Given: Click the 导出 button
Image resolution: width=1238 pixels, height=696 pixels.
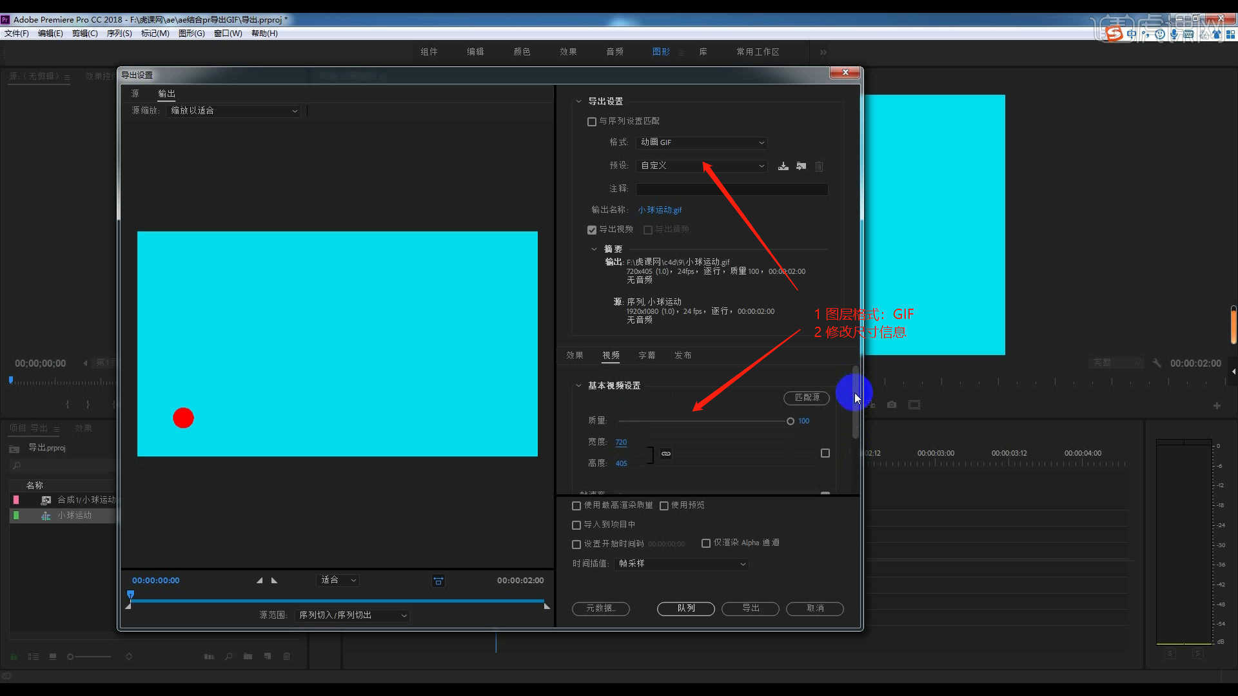Looking at the screenshot, I should (750, 608).
